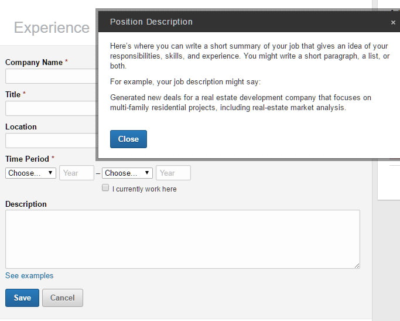This screenshot has height=321, width=400.
Task: Cancel editing the experience form
Action: click(x=63, y=298)
